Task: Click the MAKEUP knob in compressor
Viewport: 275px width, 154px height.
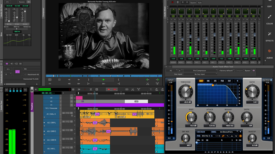Action: [252, 138]
